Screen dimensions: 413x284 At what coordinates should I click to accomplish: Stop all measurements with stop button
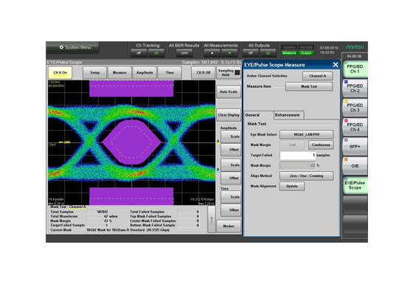click(212, 53)
